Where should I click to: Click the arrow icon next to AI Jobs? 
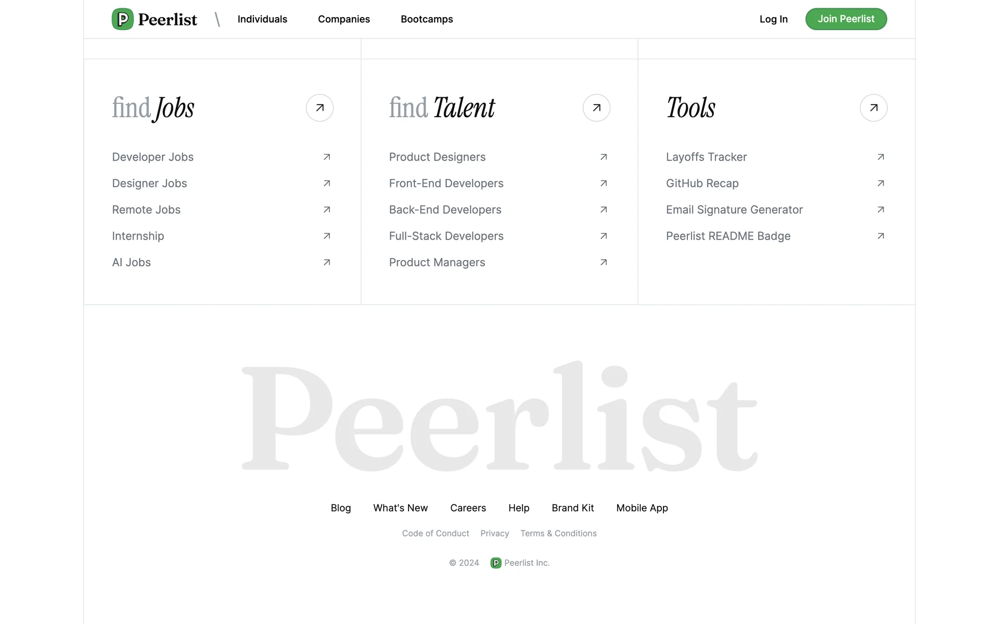pos(327,263)
